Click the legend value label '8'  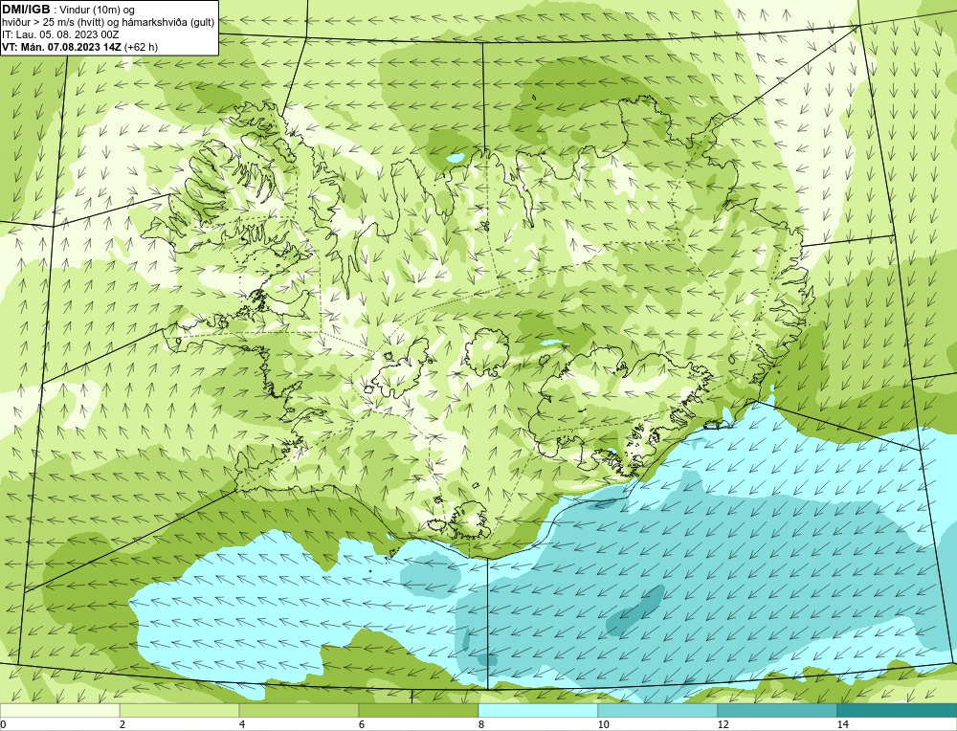[x=481, y=724]
